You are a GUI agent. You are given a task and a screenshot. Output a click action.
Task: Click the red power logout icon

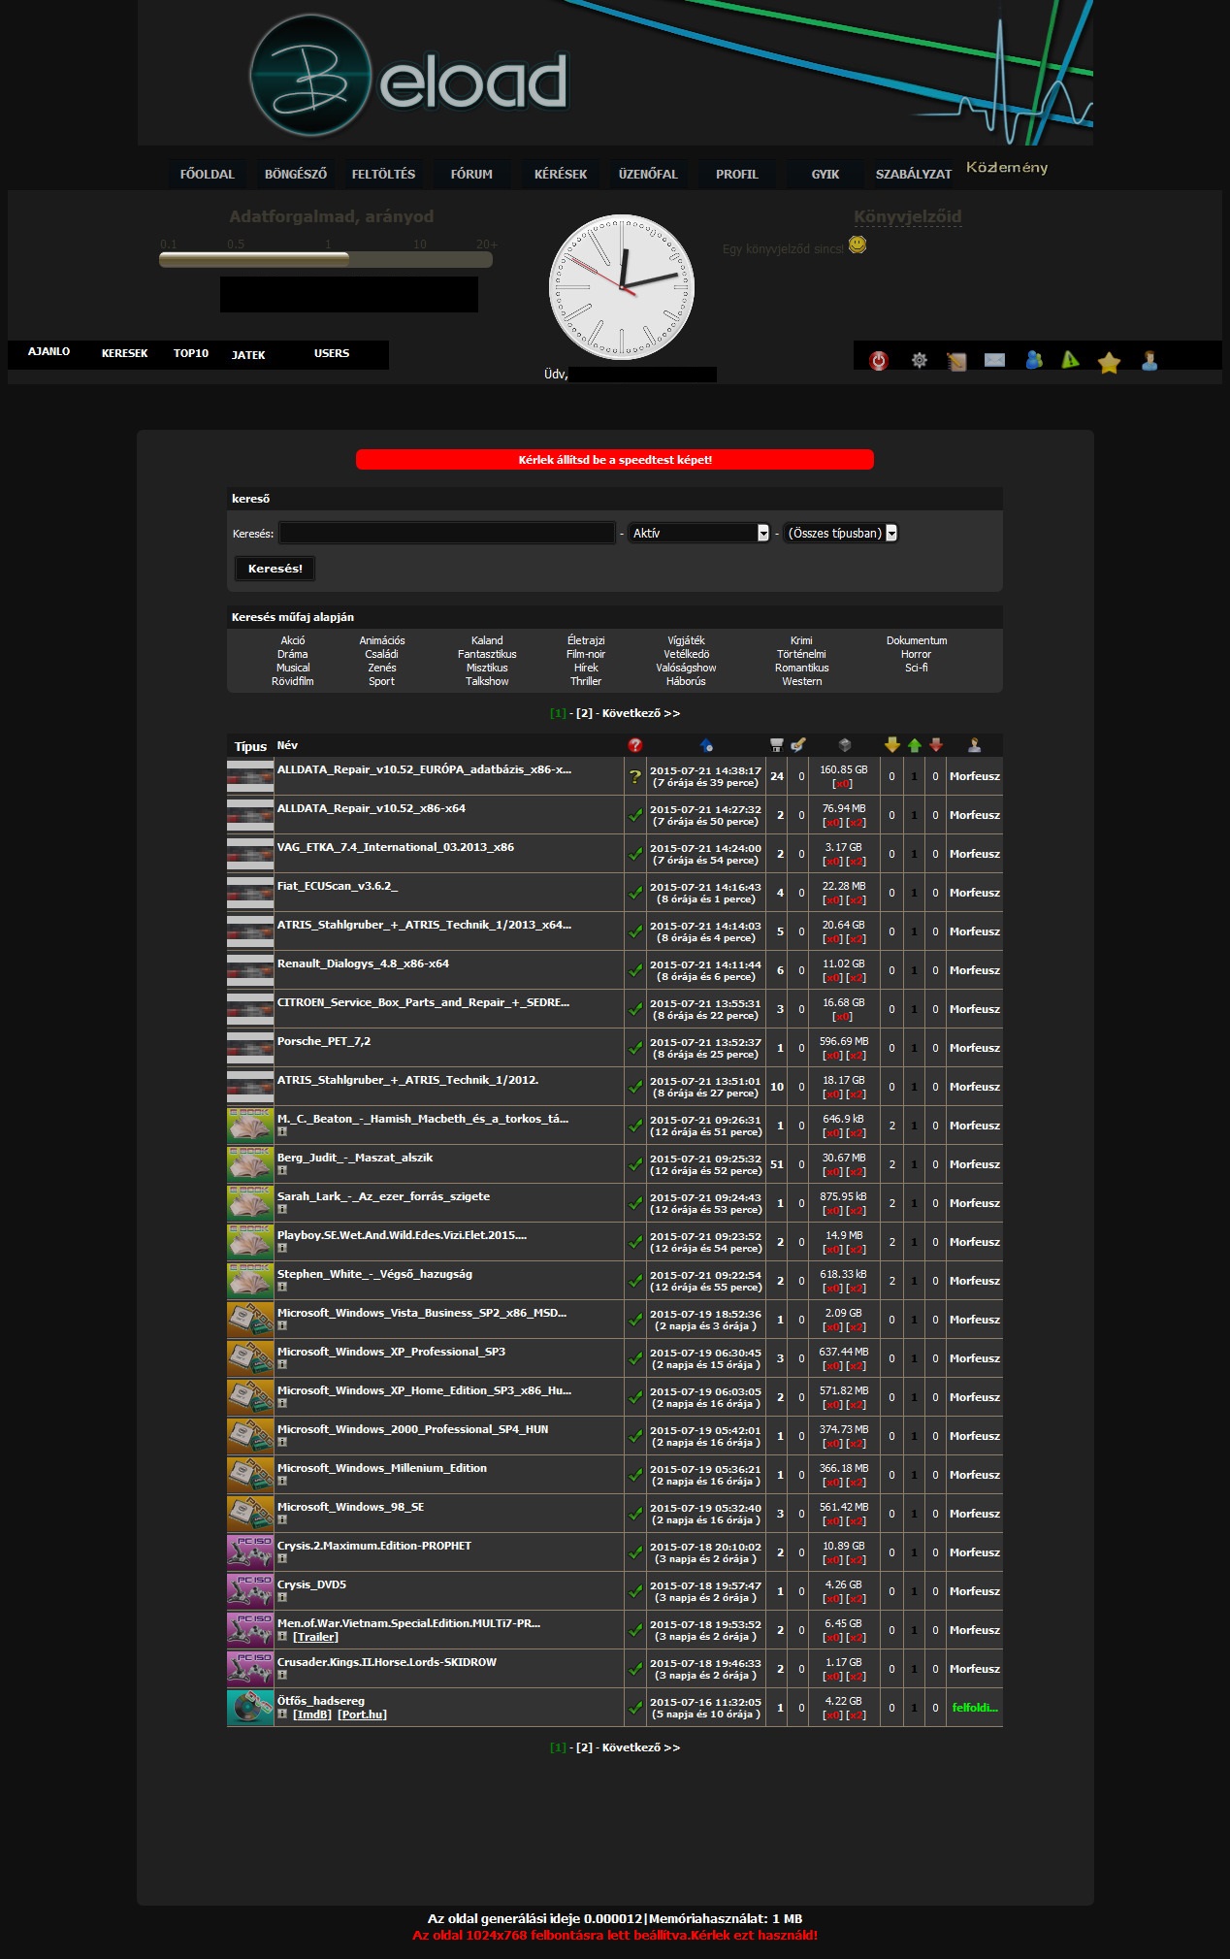pos(879,361)
